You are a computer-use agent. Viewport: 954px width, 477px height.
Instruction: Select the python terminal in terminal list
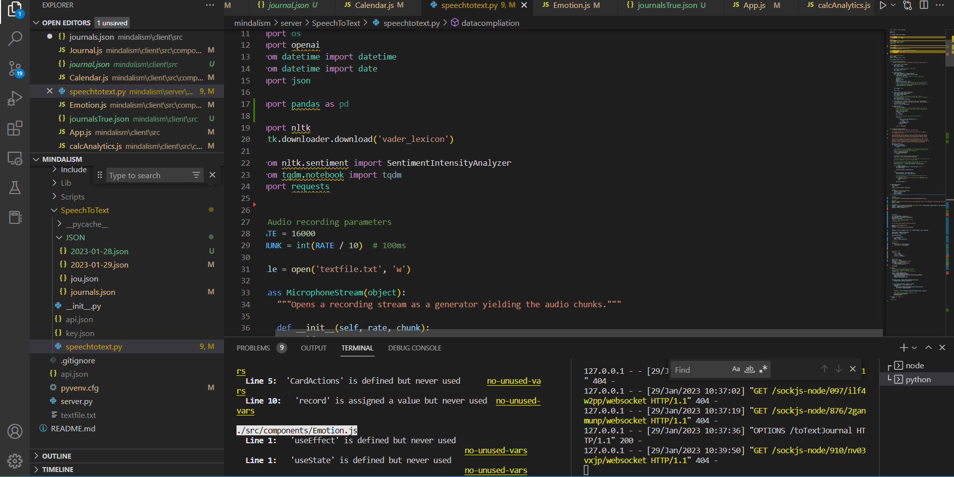(x=918, y=380)
